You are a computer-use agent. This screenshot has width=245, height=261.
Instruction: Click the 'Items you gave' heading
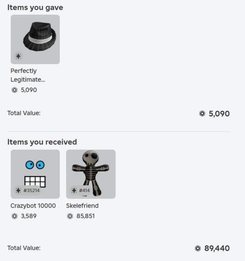(x=35, y=7)
